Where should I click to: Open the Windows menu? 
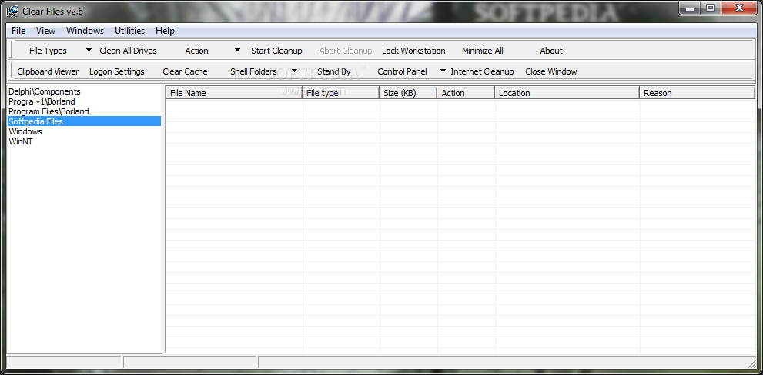[x=85, y=31]
